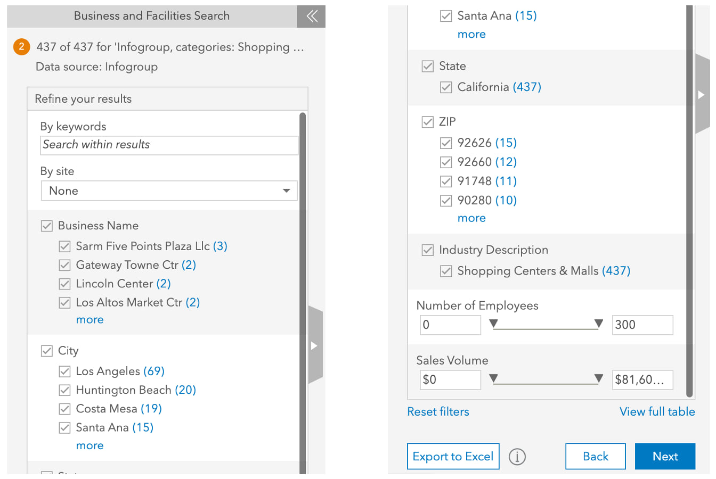
Task: Click the orange step 2 badge
Action: [x=21, y=47]
